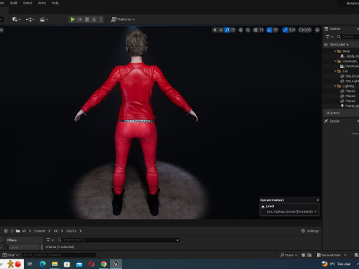
Task: Open the Build menu
Action: [x=13, y=3]
